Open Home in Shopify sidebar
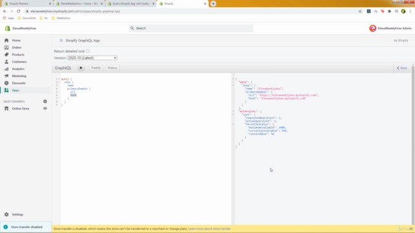 tap(16, 40)
